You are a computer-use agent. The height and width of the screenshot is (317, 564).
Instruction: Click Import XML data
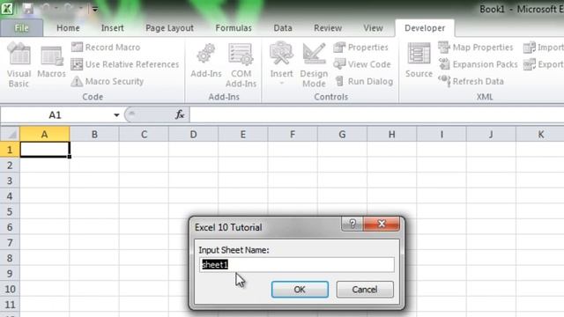point(544,47)
